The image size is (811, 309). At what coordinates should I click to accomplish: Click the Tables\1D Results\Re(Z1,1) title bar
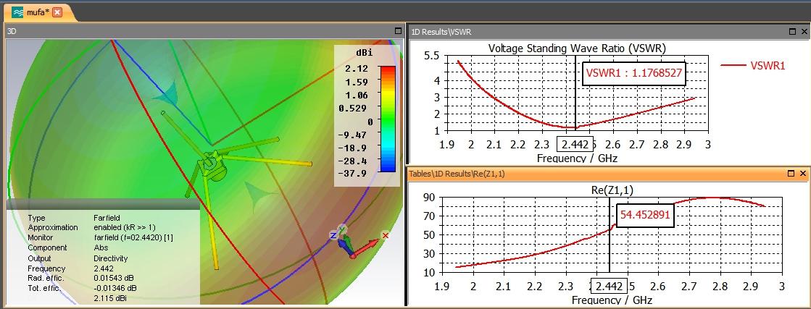click(x=608, y=174)
